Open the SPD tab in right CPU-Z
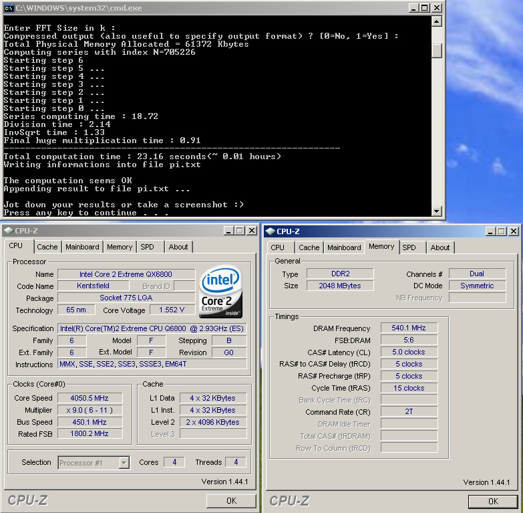This screenshot has height=513, width=523. click(409, 248)
